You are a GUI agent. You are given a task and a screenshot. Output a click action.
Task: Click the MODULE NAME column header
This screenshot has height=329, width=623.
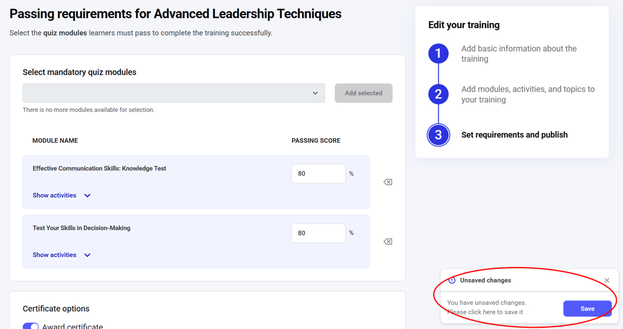pos(55,140)
